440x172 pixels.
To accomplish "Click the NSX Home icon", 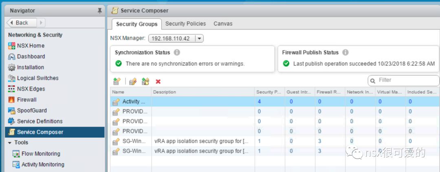I will 11,46.
